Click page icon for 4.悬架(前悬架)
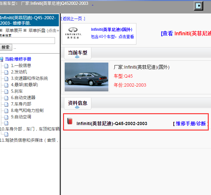Viewport: 211px width, 195px height. [x=6, y=85]
